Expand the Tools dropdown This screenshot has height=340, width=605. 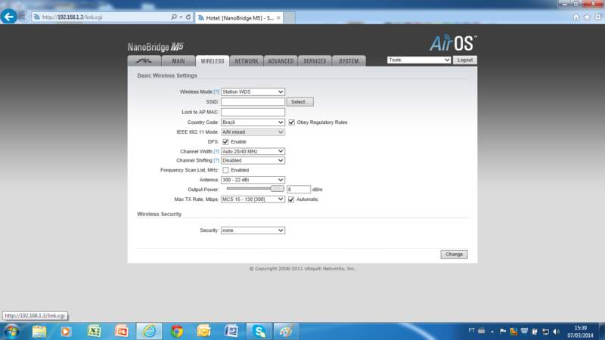coord(419,60)
